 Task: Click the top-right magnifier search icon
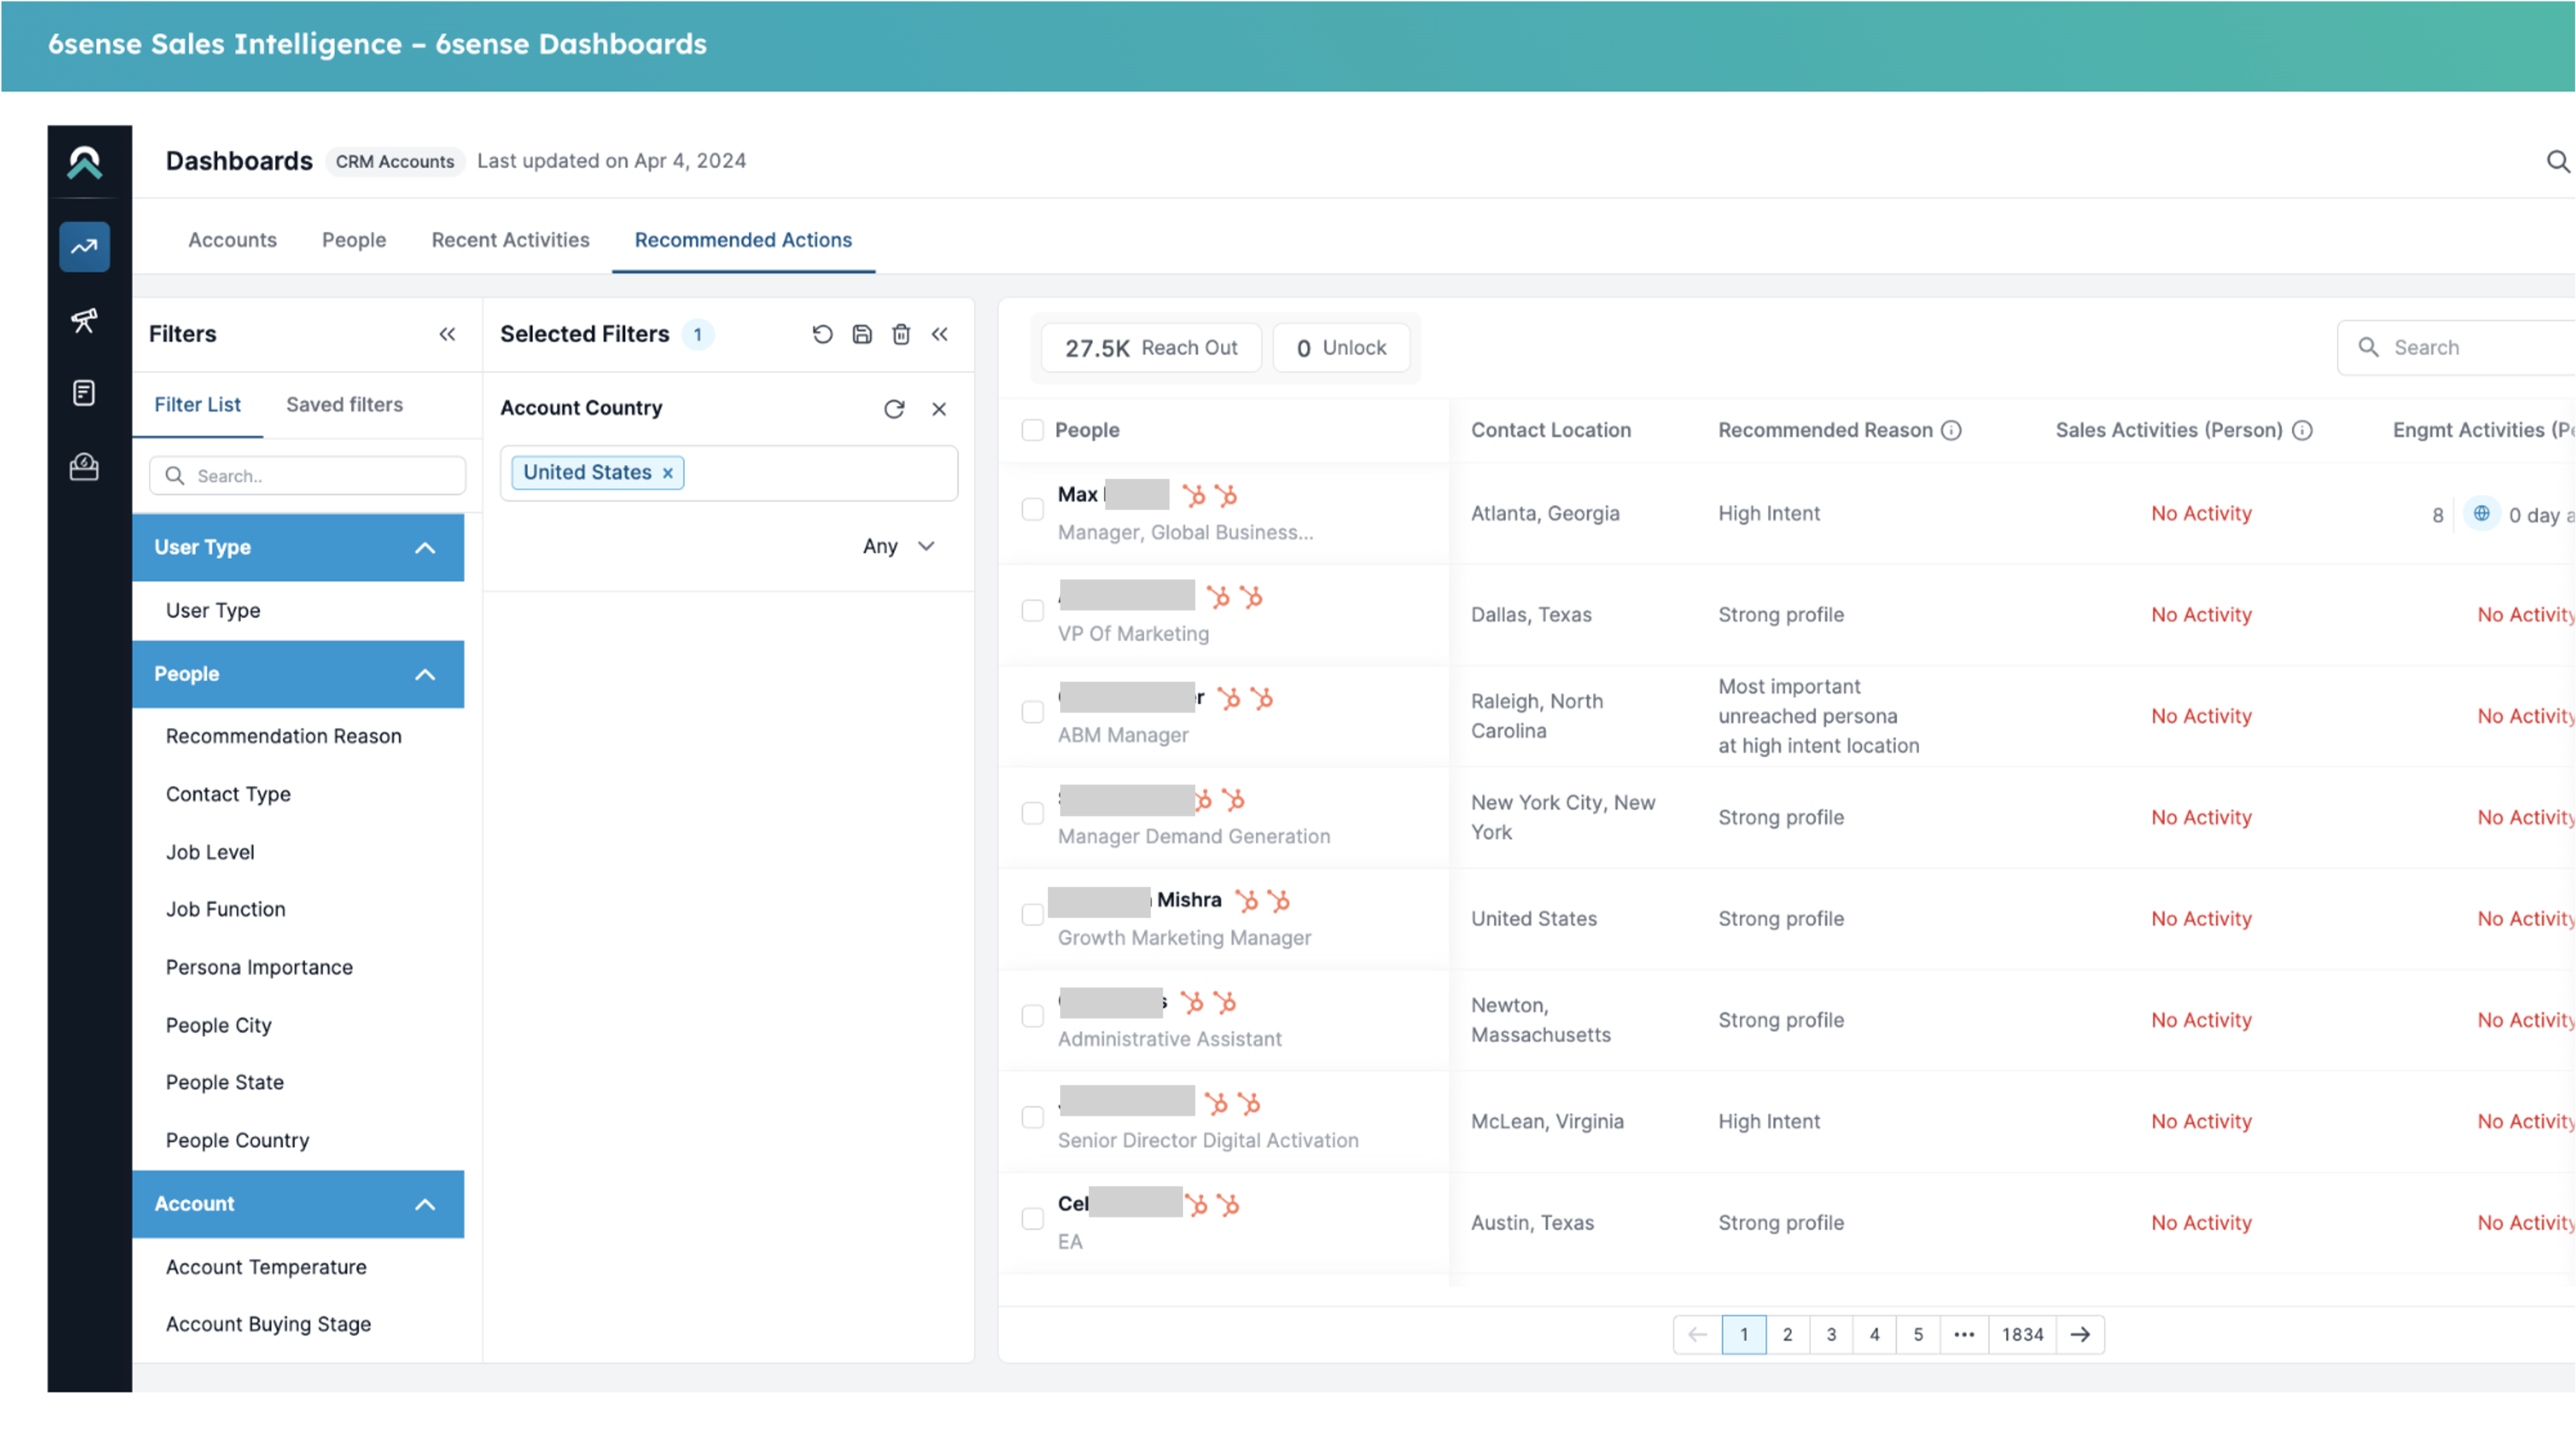tap(2557, 161)
